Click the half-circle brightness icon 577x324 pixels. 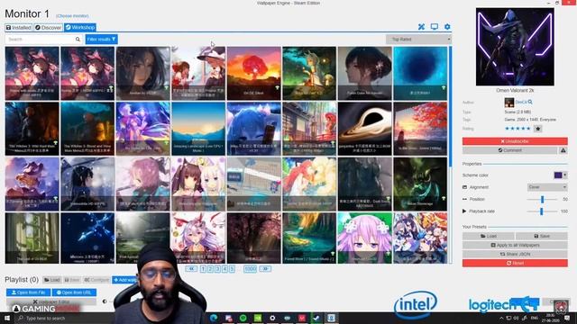coord(105,301)
